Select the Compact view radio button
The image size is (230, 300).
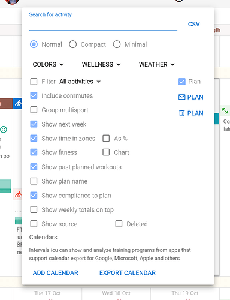coord(73,44)
